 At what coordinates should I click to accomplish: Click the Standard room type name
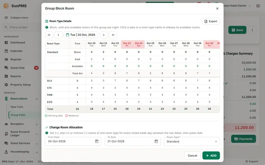(52, 52)
